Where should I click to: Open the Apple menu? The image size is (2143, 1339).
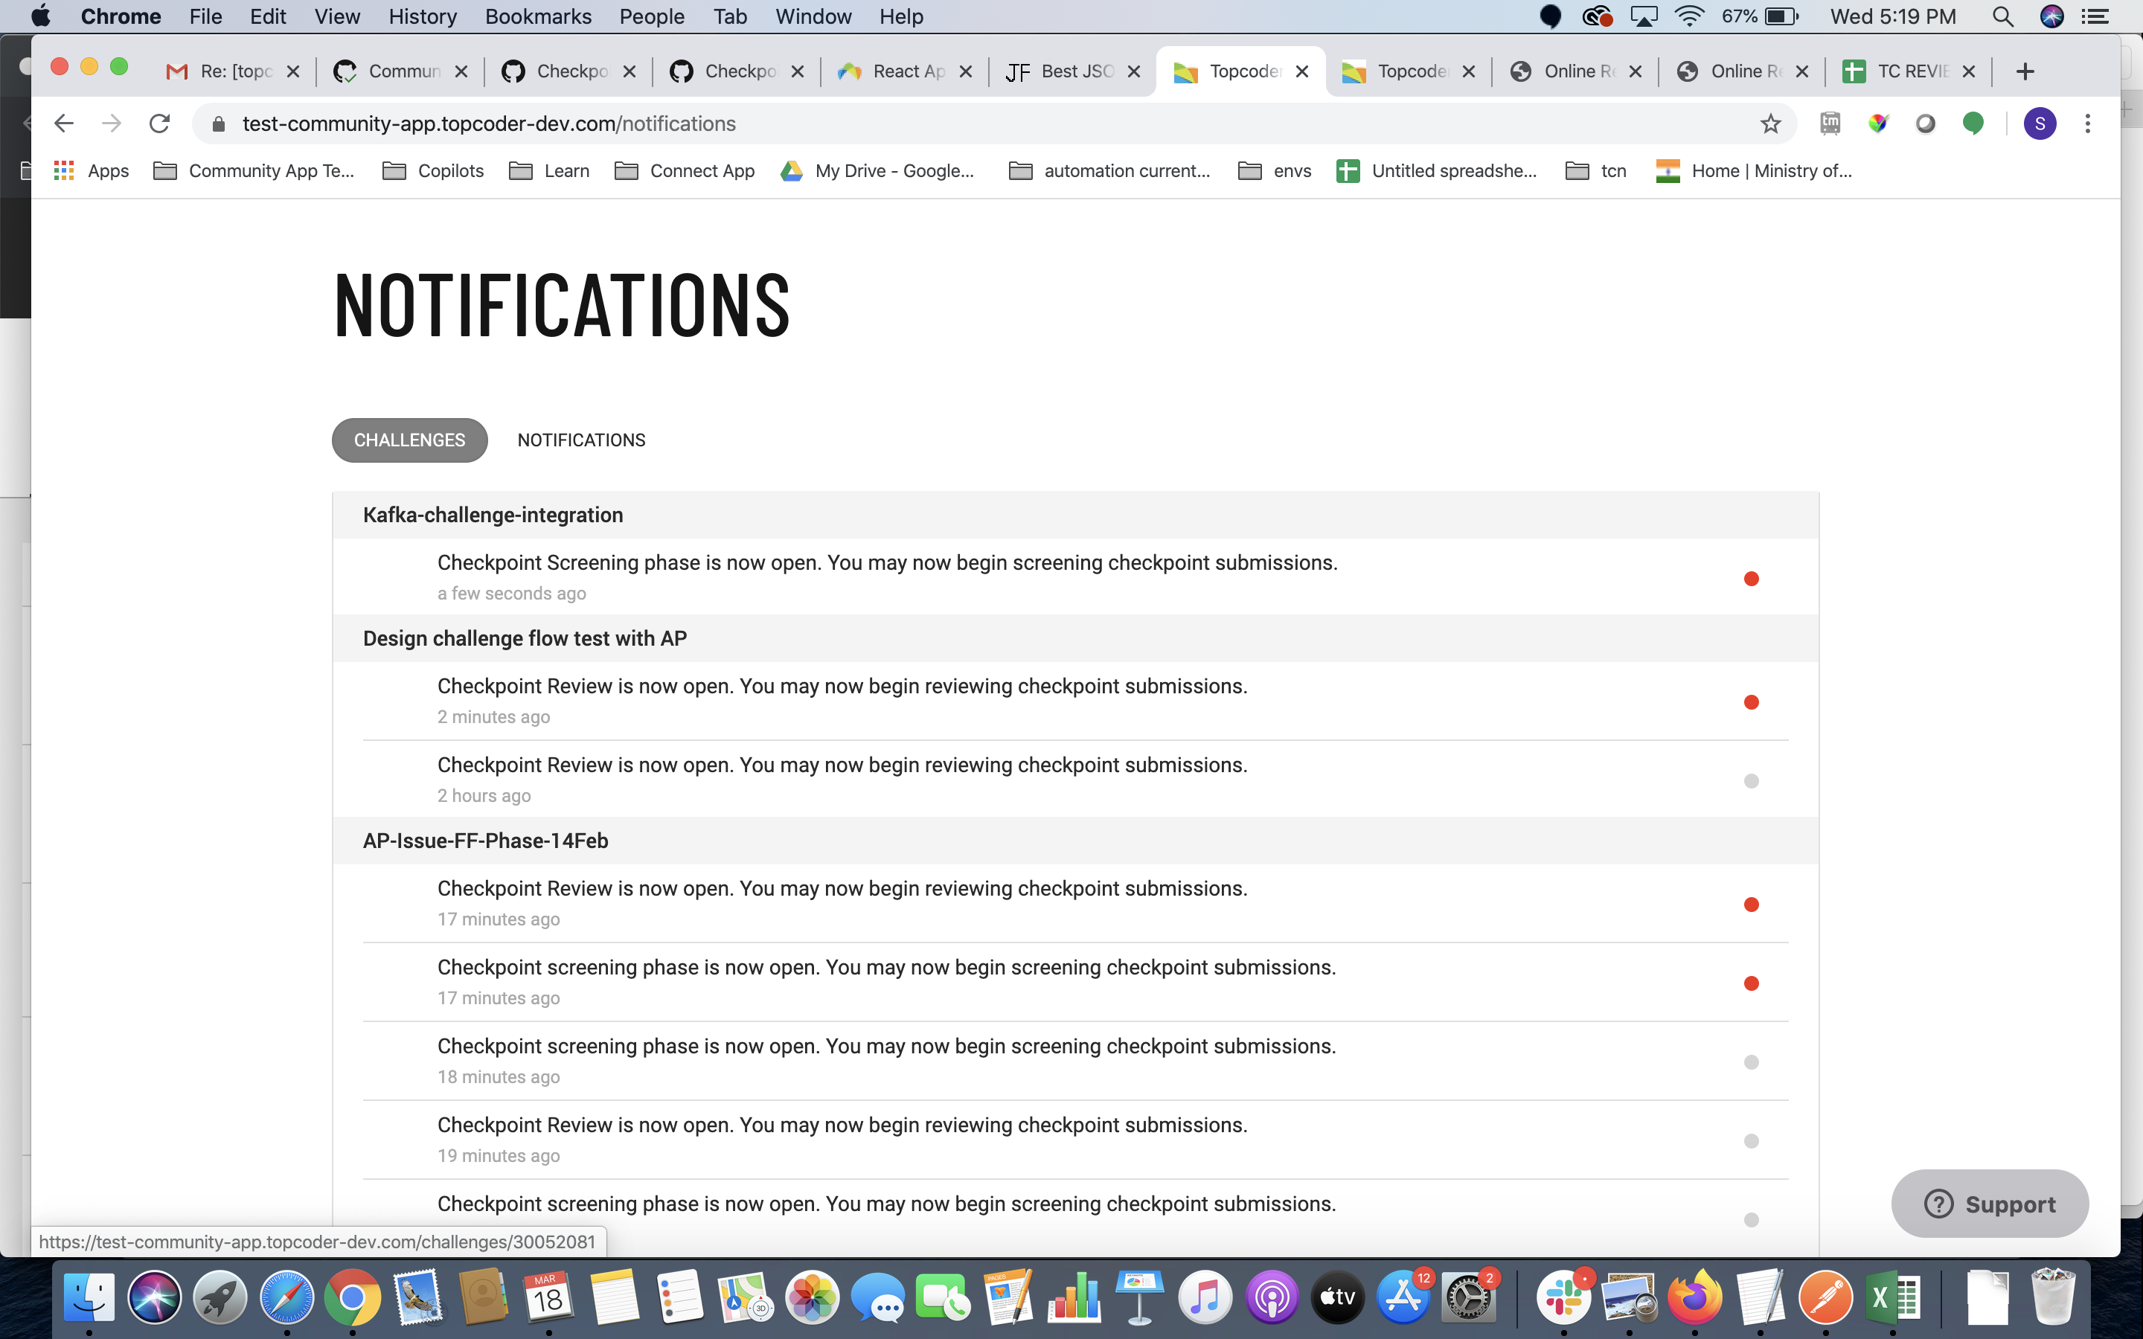point(41,17)
